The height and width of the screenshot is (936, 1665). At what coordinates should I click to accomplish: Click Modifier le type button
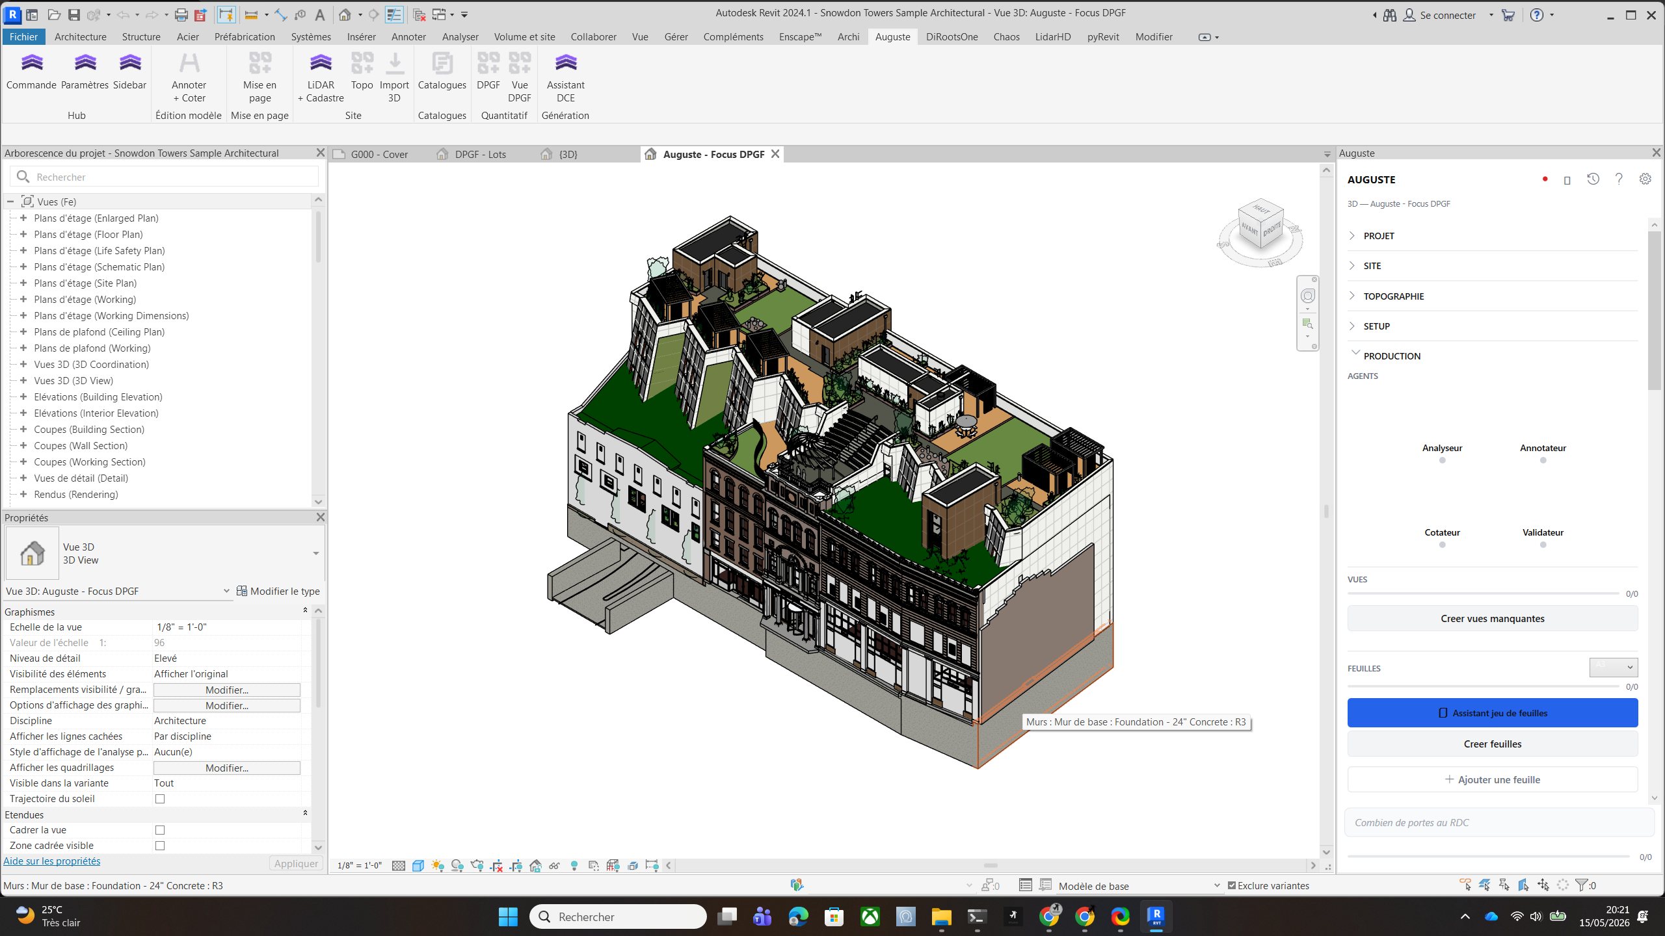278,591
